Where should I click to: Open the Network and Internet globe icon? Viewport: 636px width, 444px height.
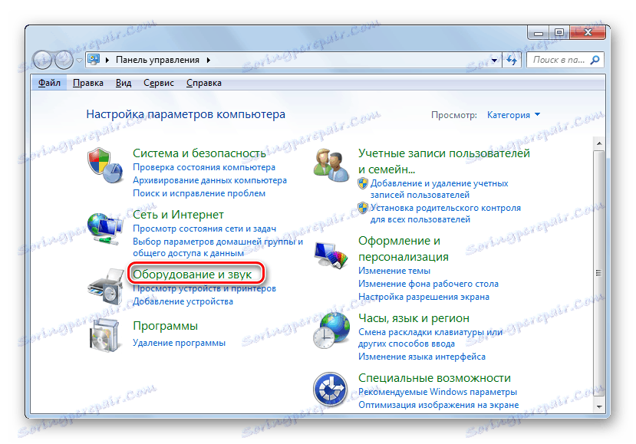point(105,229)
